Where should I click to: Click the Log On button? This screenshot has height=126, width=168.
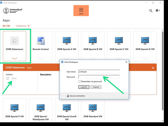(x=84, y=87)
